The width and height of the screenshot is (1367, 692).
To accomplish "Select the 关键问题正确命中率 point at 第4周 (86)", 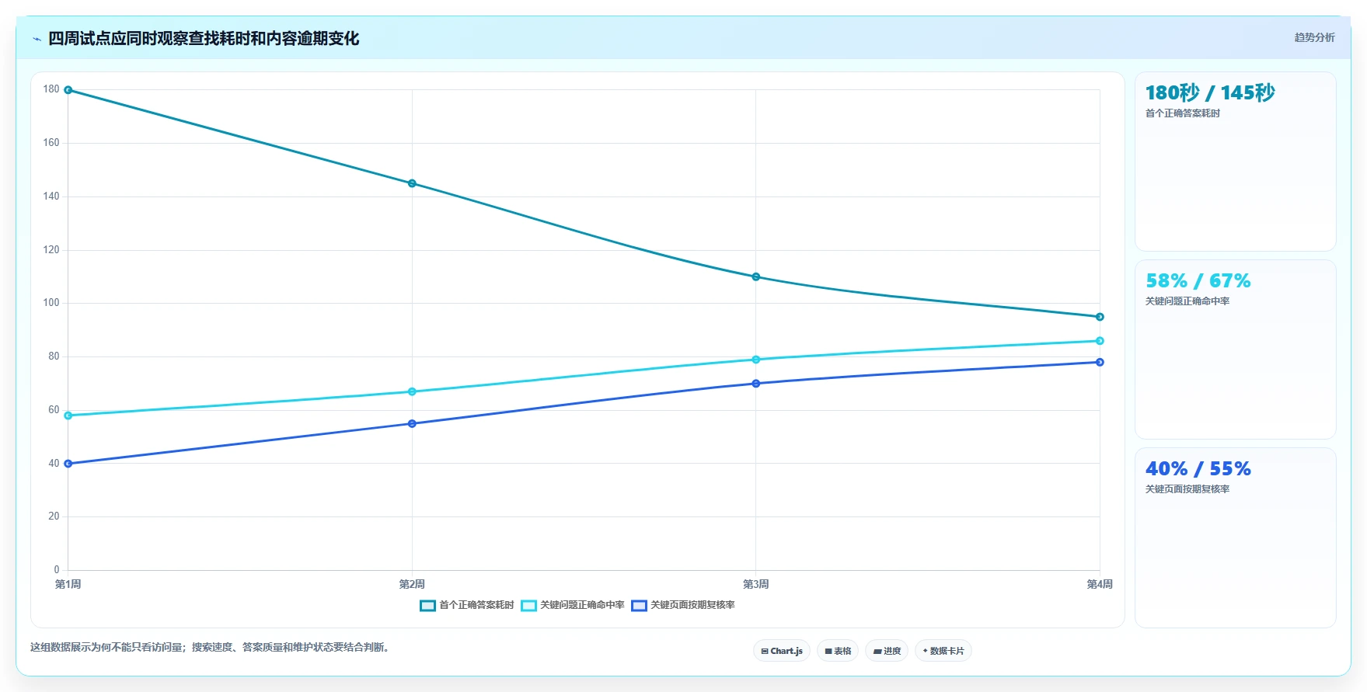I will (1100, 341).
